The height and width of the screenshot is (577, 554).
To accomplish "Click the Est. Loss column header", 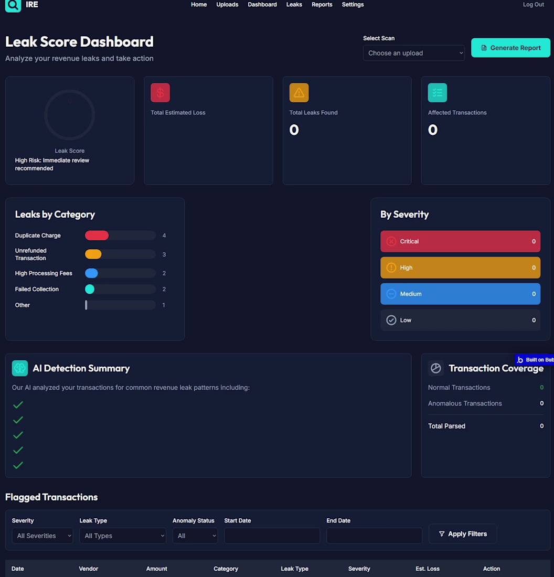I will point(428,569).
